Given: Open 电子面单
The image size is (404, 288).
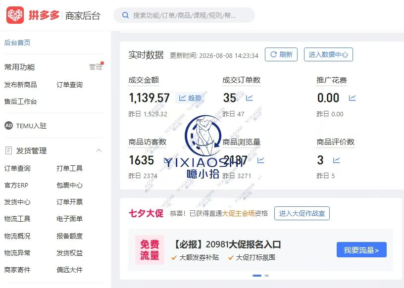Looking at the screenshot, I should point(70,219).
